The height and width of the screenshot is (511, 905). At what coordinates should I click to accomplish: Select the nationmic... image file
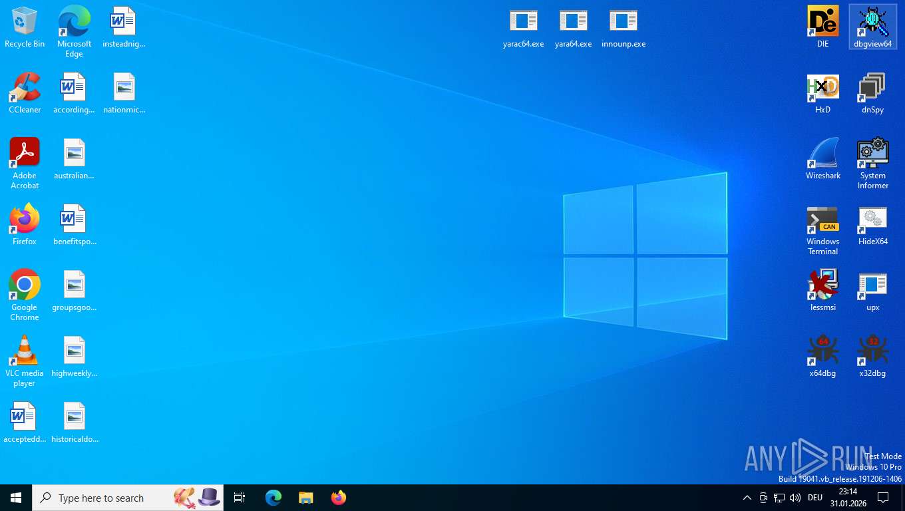click(x=124, y=93)
